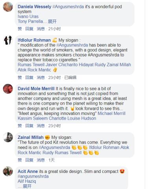Open the 23小时 timestamp on David's comment
This screenshot has width=149, height=189.
coord(55,126)
